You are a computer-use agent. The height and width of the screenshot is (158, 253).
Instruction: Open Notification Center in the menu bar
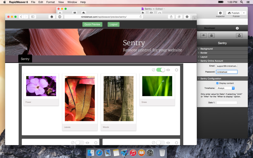coord(248,2)
